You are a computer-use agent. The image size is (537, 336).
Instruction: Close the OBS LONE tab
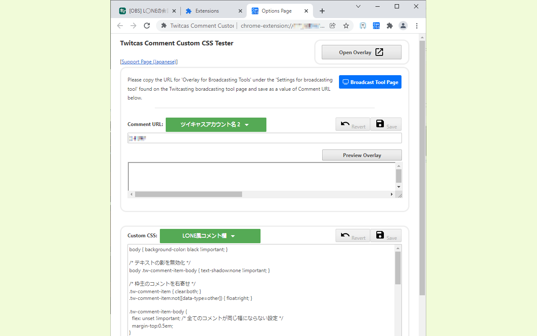pyautogui.click(x=174, y=11)
